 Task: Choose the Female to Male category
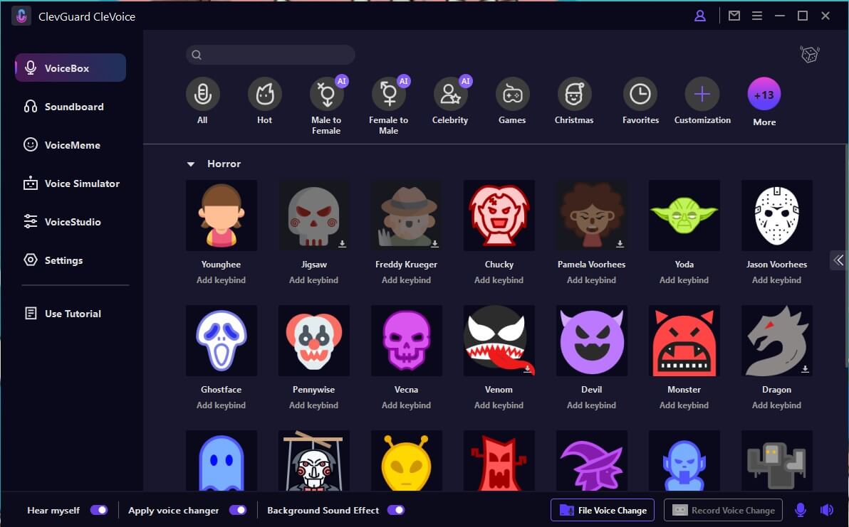(389, 94)
